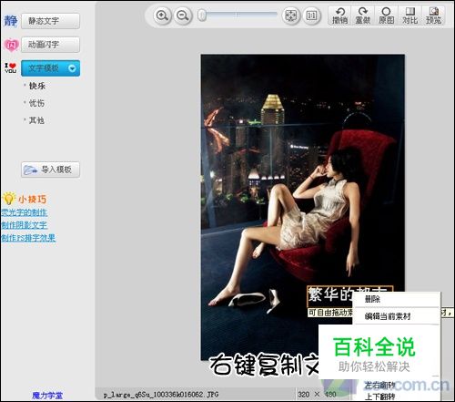455x402 pixels.
Task: Click the 导入模板 import button
Action: (x=50, y=170)
